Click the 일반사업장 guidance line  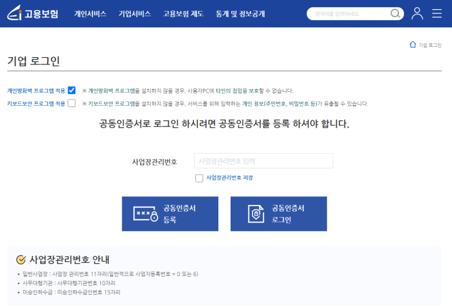(x=110, y=274)
